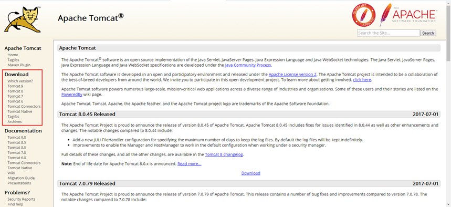Click Download link under Tomcat 8.0.45
This screenshot has width=451, height=207.
pyautogui.click(x=251, y=173)
